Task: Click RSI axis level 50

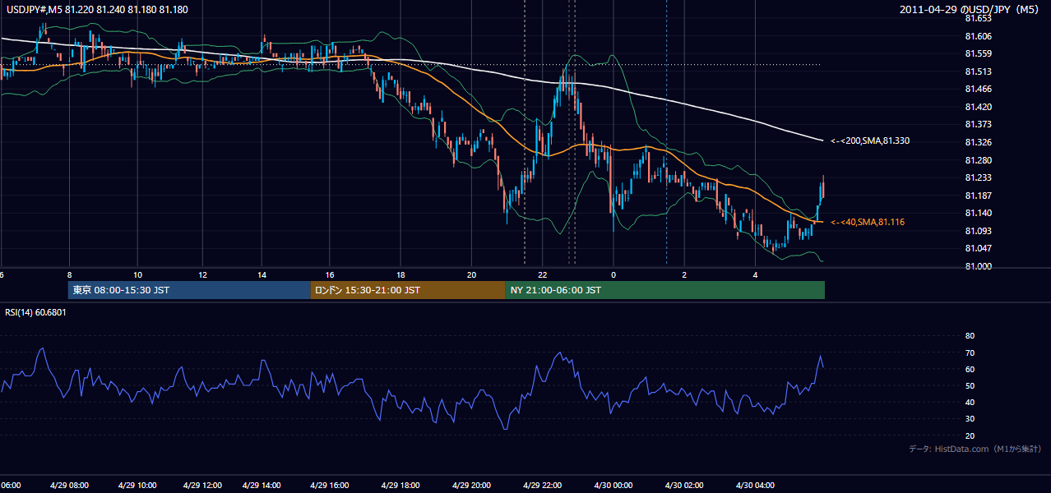Action: 970,385
